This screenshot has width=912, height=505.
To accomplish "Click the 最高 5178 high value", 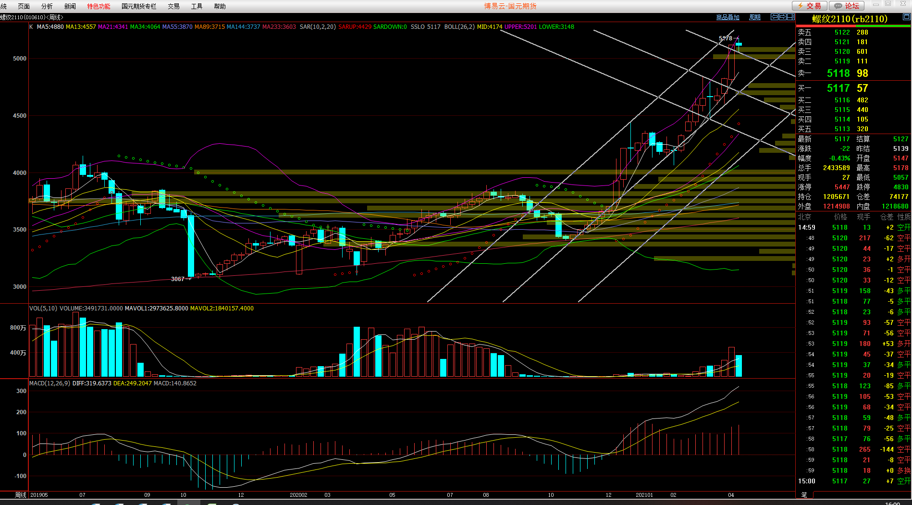I will (901, 168).
